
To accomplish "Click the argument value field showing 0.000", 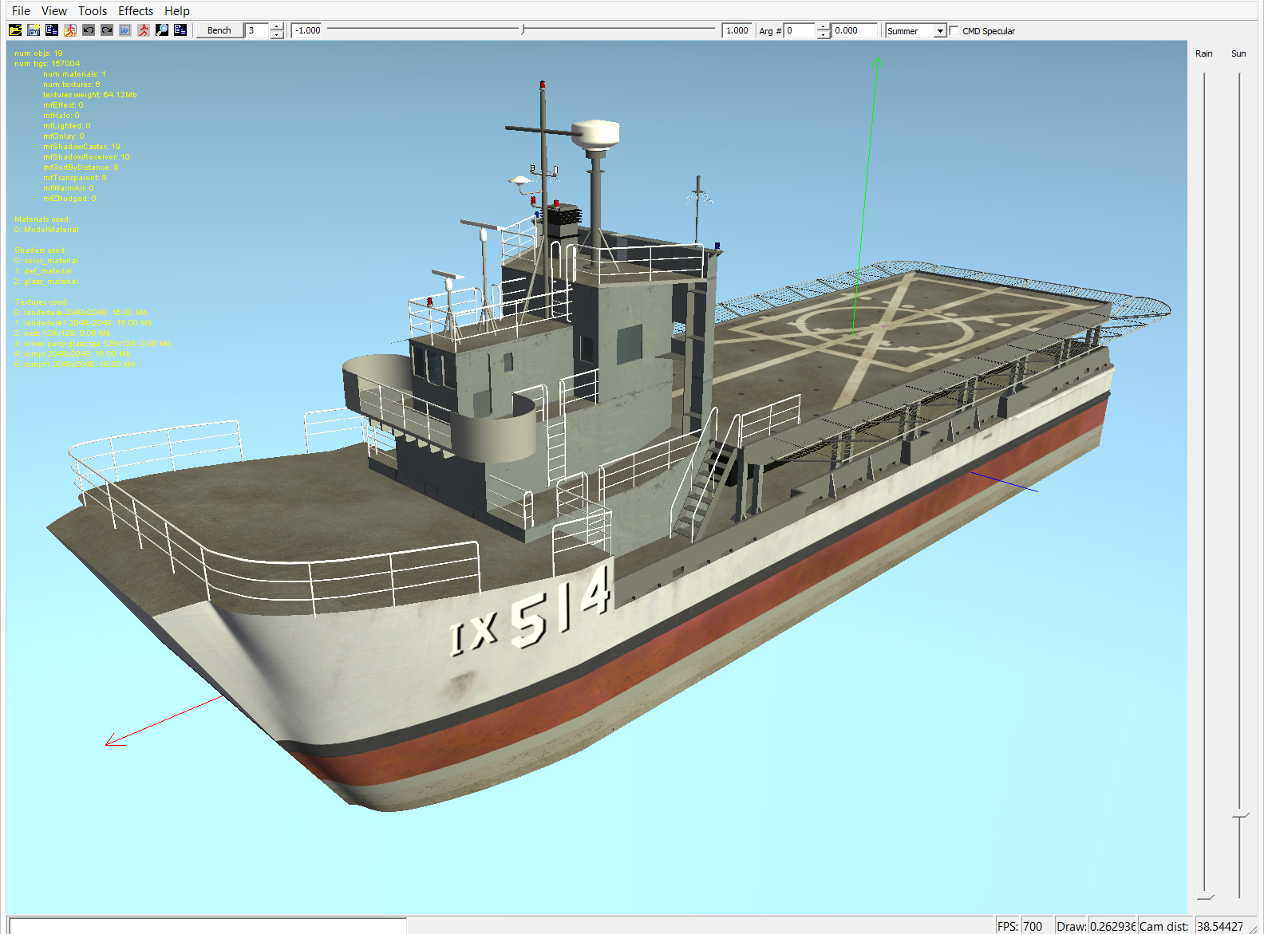I will (854, 31).
